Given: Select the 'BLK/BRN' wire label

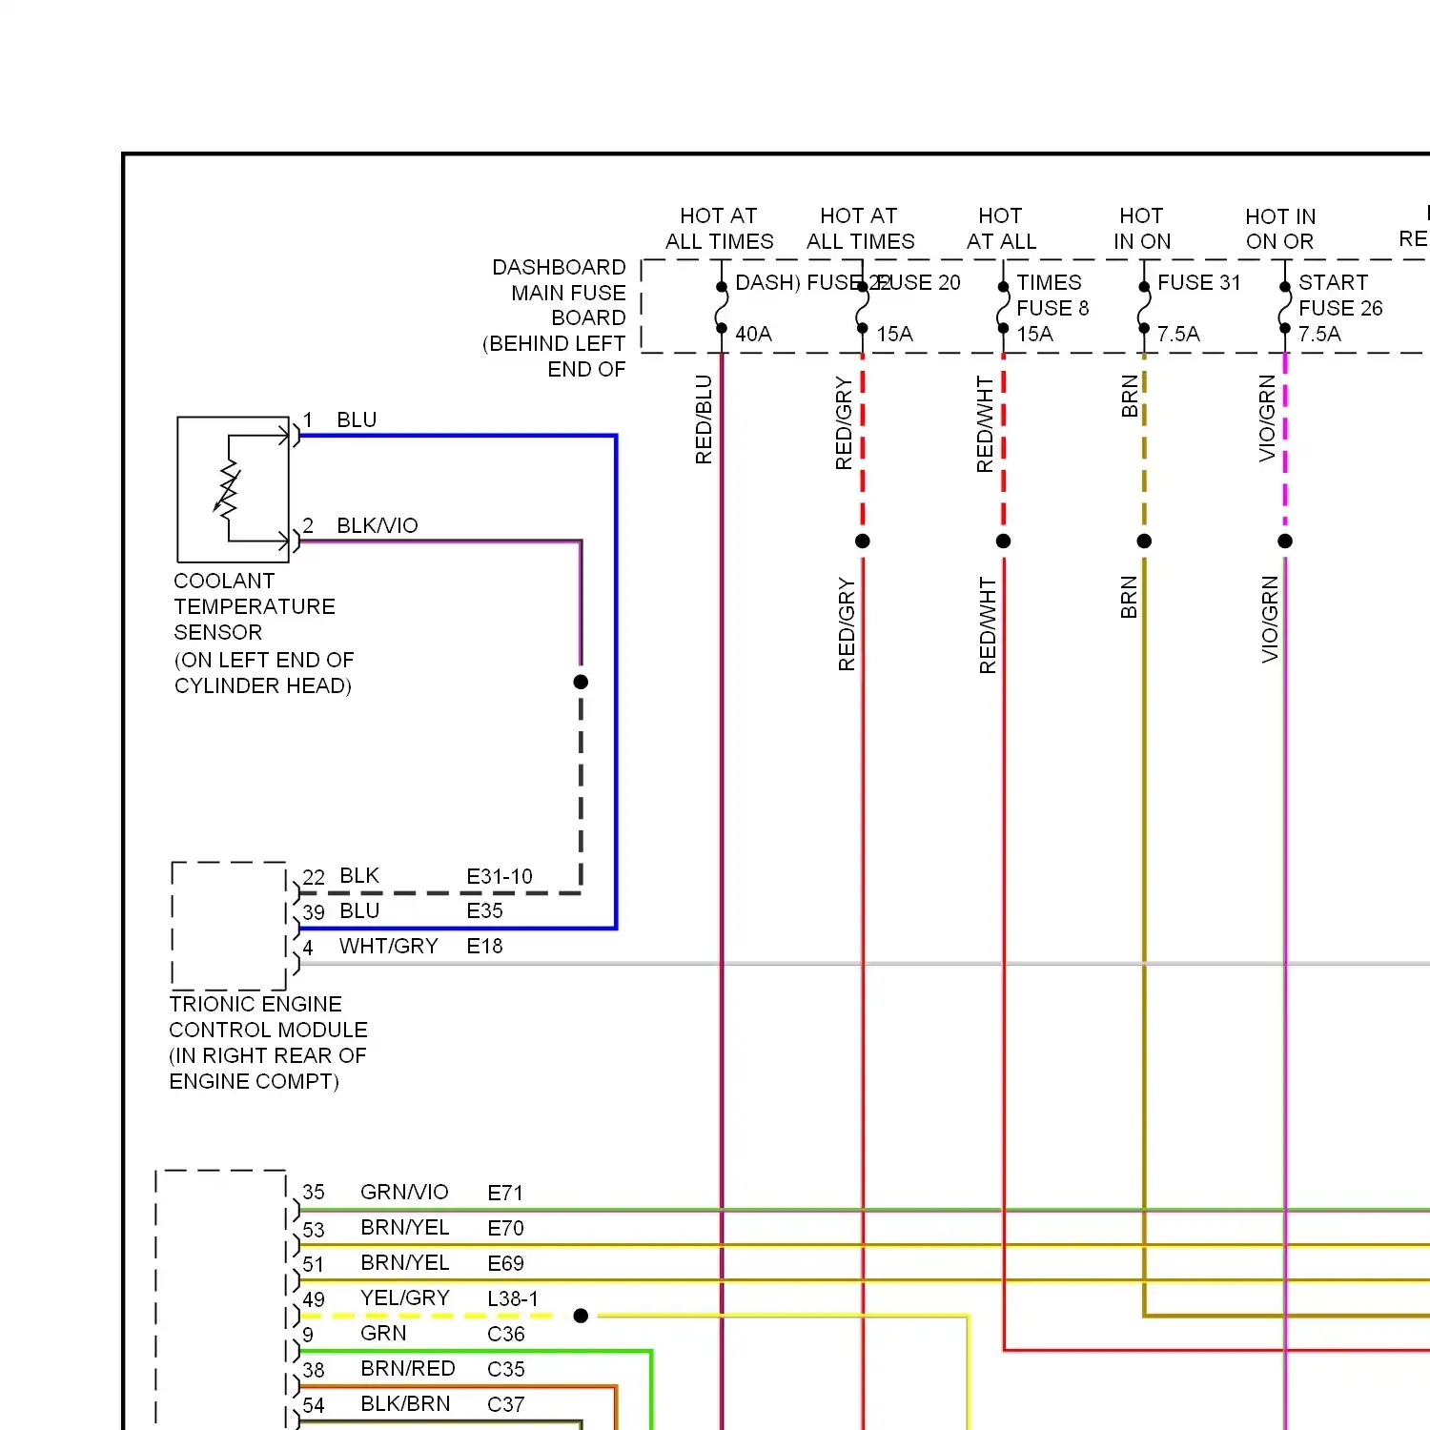Looking at the screenshot, I should pos(405,1403).
